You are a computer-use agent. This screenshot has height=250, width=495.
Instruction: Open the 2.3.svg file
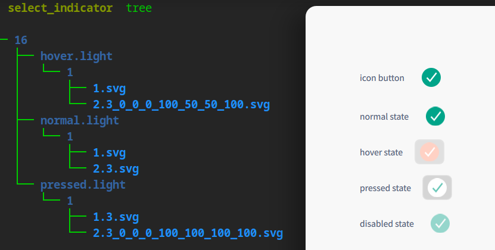116,169
